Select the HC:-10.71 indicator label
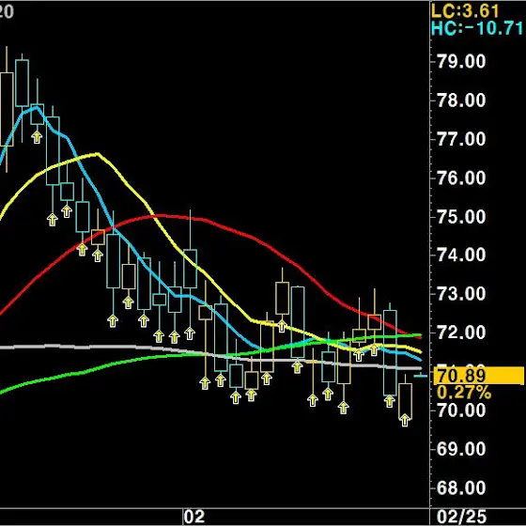526x526 pixels. pos(477,28)
